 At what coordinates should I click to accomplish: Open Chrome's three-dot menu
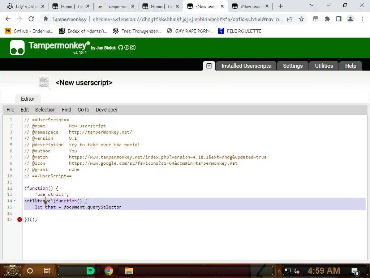(x=362, y=19)
